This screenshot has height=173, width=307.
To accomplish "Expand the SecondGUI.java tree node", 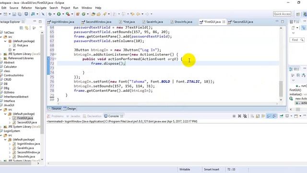I will pos(10,123).
